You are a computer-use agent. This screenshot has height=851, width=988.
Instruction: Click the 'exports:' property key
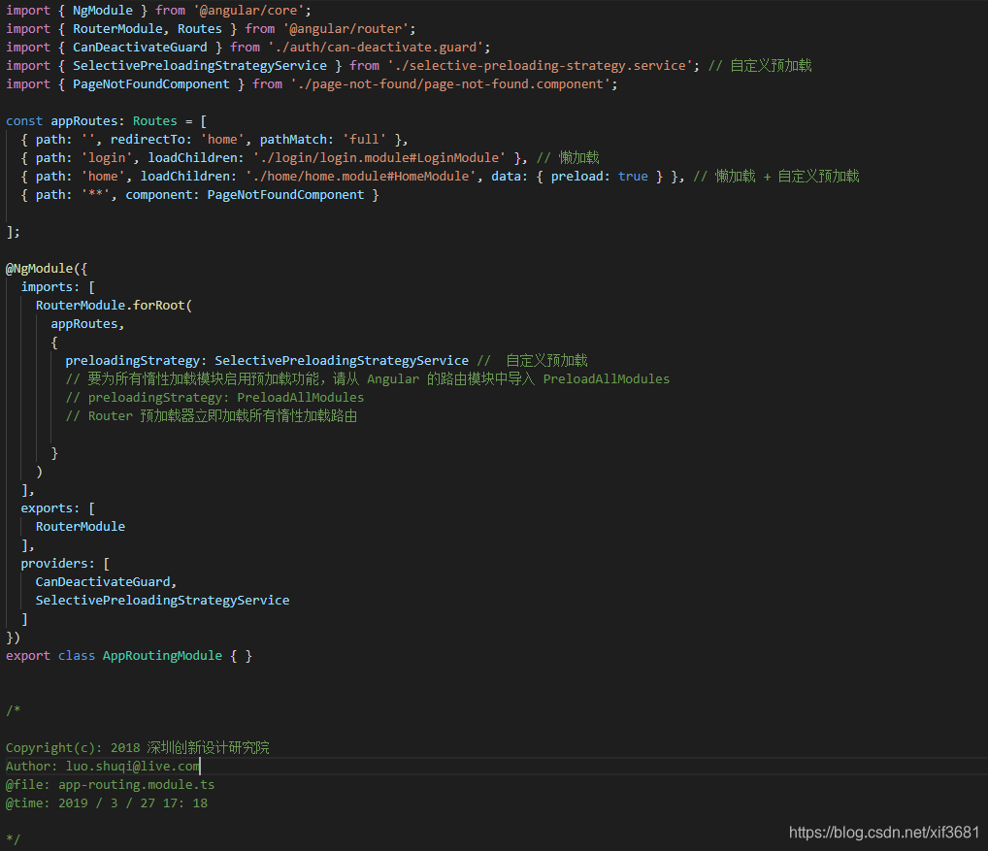click(50, 508)
